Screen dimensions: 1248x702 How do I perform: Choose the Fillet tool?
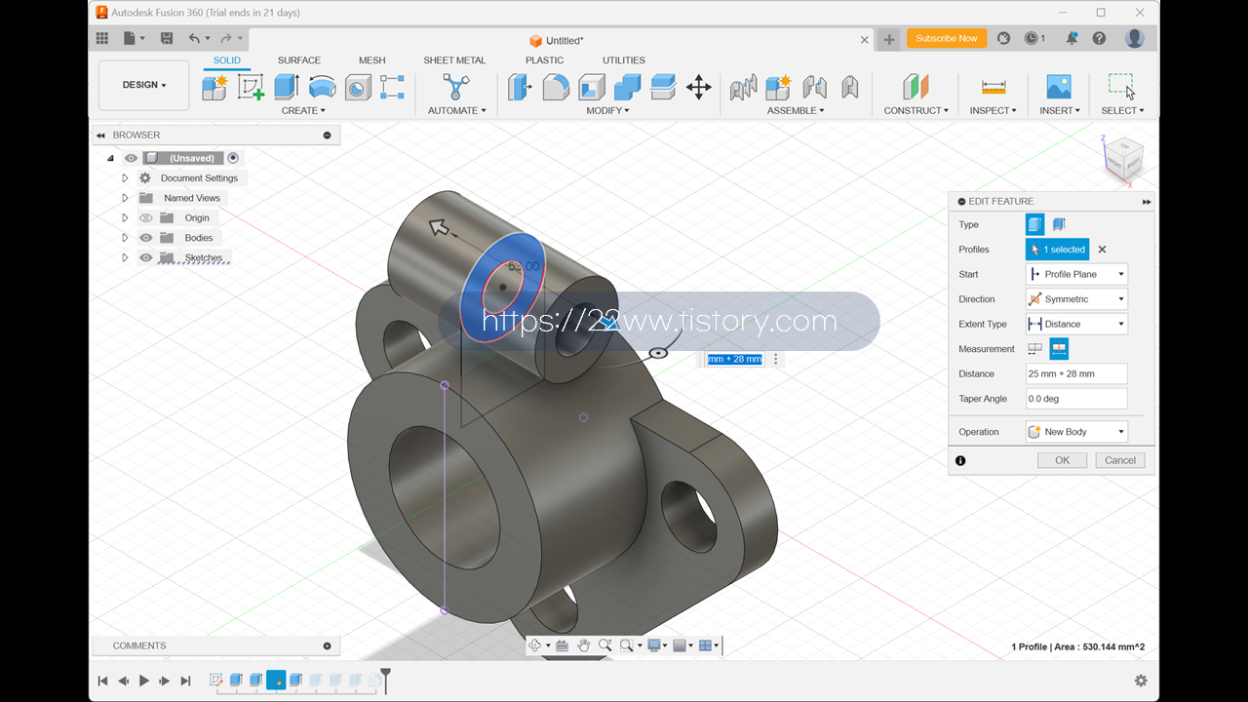tap(556, 87)
